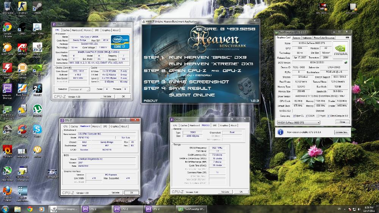Click the taskbar clock showing 12/17/2011
The width and height of the screenshot is (379, 213).
369,209
